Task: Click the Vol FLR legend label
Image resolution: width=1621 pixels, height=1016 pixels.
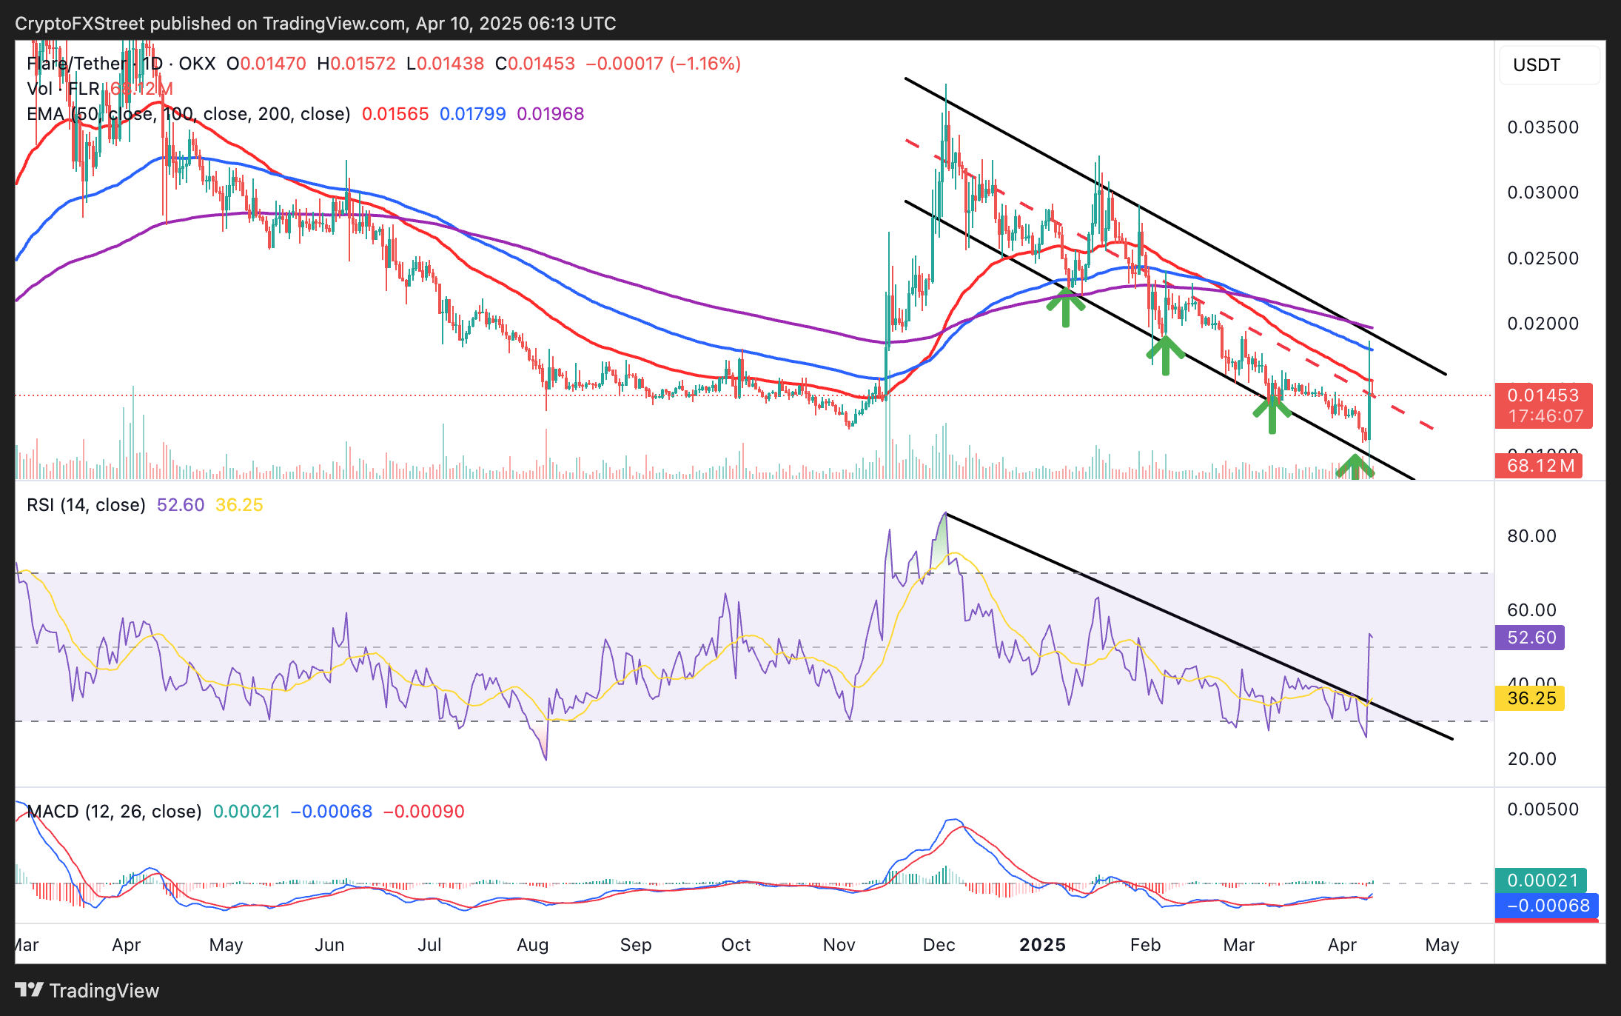Action: click(x=63, y=89)
